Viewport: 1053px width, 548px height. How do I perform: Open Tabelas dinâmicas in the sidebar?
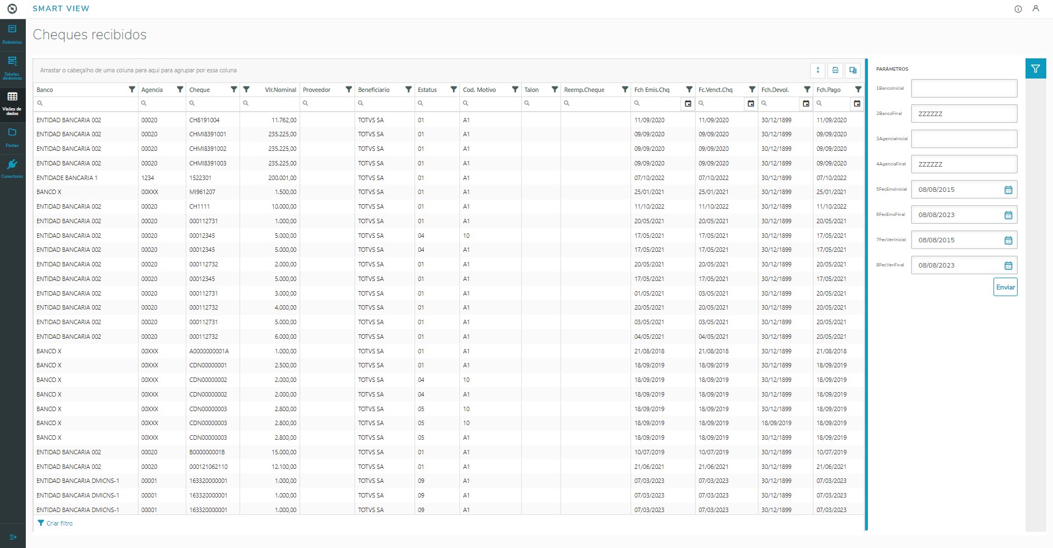12,67
